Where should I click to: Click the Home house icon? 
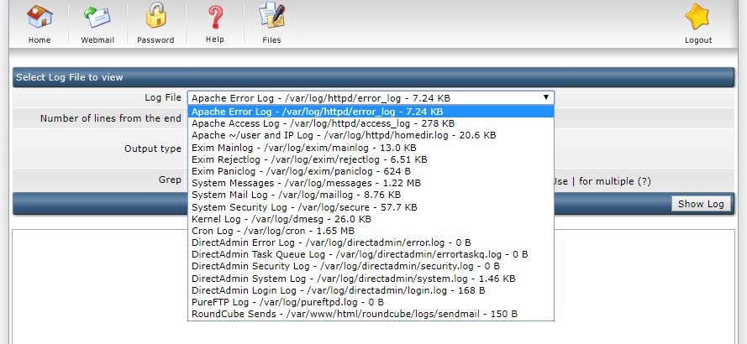39,16
